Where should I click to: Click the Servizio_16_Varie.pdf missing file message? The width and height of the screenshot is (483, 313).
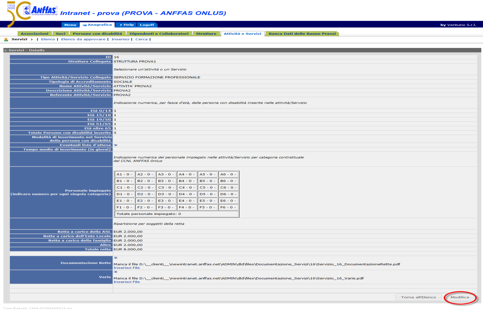click(x=238, y=278)
